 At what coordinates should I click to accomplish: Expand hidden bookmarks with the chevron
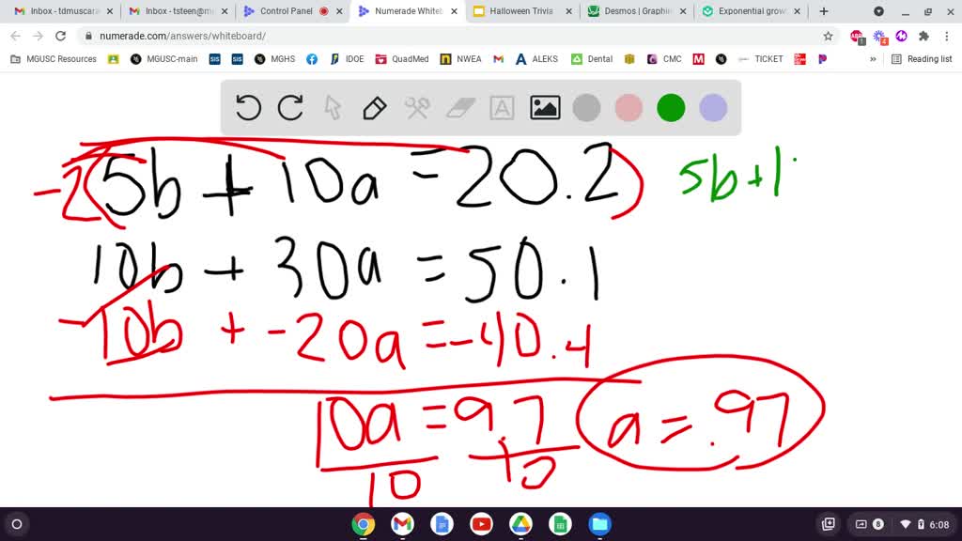(873, 58)
